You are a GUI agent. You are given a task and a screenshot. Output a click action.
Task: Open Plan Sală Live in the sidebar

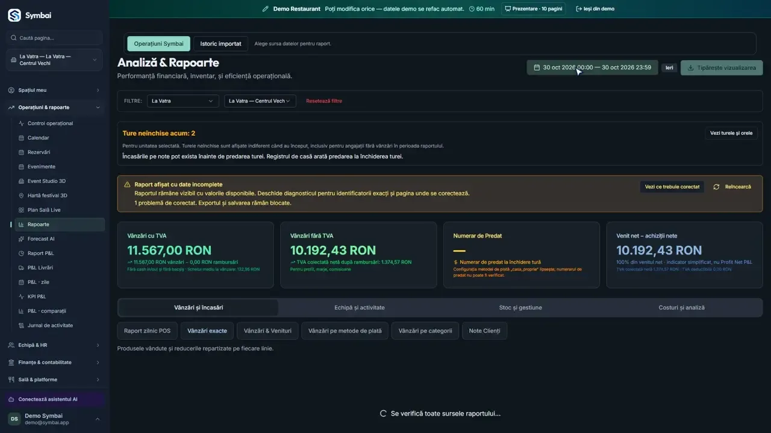click(x=58, y=210)
